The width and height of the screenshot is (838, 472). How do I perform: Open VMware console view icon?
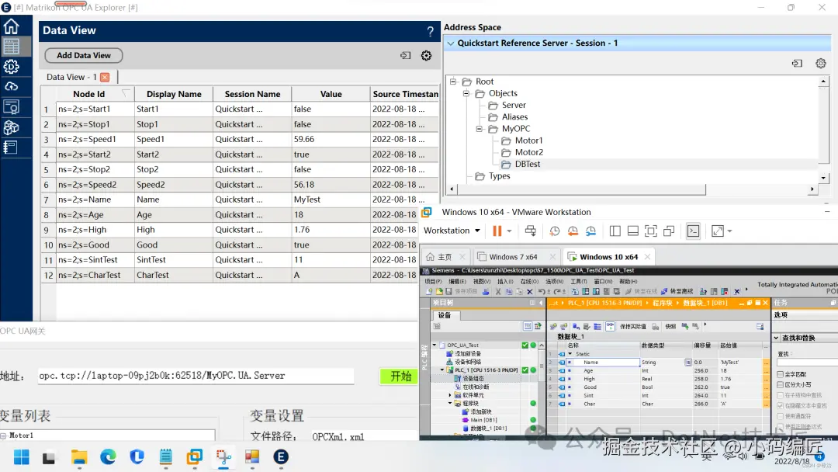point(693,231)
